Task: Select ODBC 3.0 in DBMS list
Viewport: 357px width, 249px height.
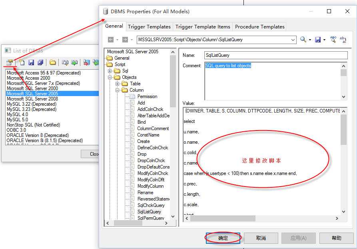Action: coord(52,130)
